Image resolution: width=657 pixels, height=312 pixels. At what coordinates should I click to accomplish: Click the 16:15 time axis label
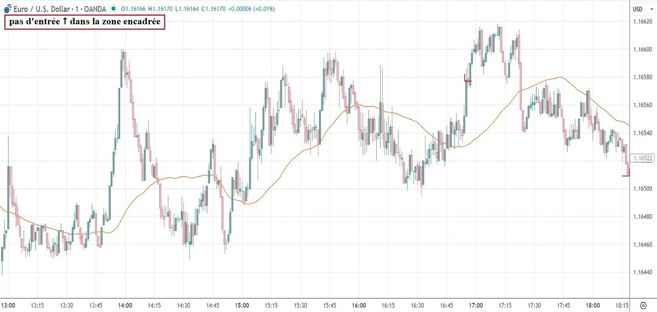pos(388,306)
